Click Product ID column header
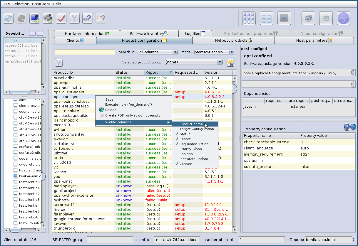This screenshot has height=246, width=358. pyautogui.click(x=83, y=73)
